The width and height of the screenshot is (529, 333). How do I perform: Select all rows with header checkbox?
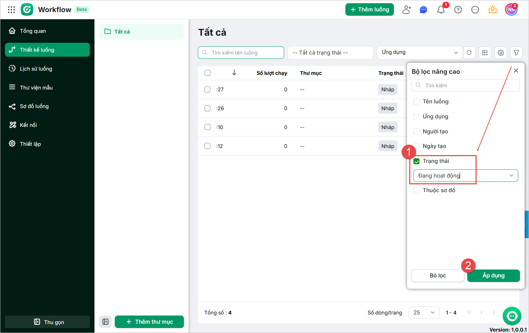207,73
